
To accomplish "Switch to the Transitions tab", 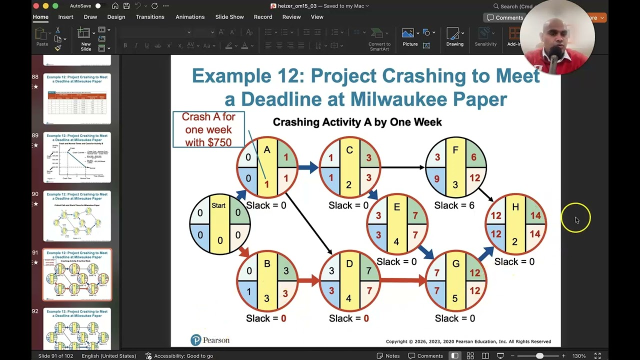I will [x=150, y=17].
